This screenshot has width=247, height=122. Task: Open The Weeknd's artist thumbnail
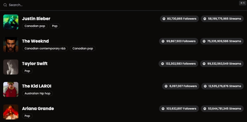(11, 44)
